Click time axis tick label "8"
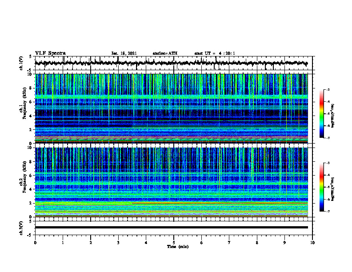 tap(257, 243)
